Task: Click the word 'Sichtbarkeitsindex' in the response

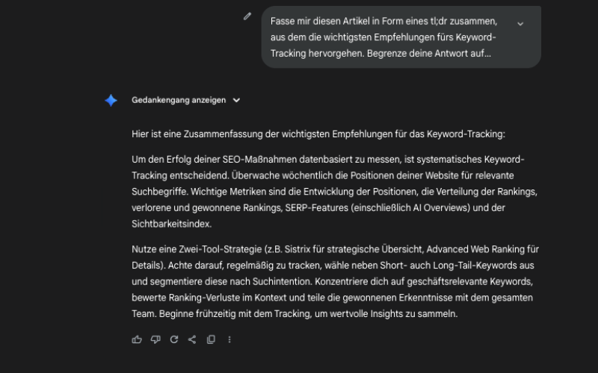Action: point(170,223)
